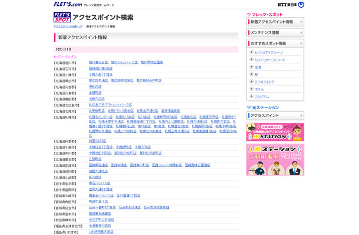The image size is (359, 235).
Task: Open the 札幌北インター店 link
Action: point(101,117)
